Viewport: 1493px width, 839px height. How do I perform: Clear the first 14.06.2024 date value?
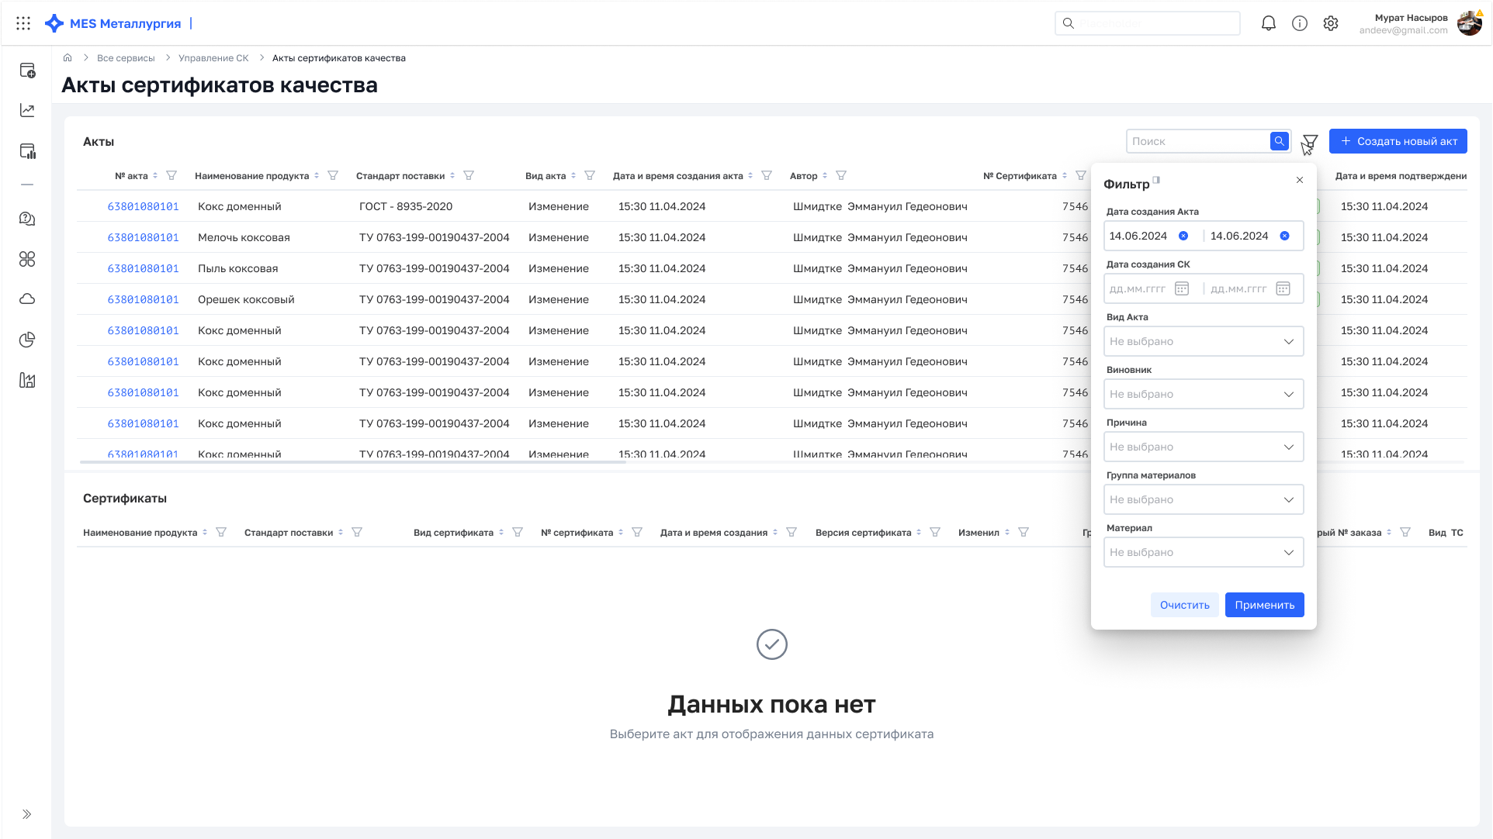coord(1183,236)
